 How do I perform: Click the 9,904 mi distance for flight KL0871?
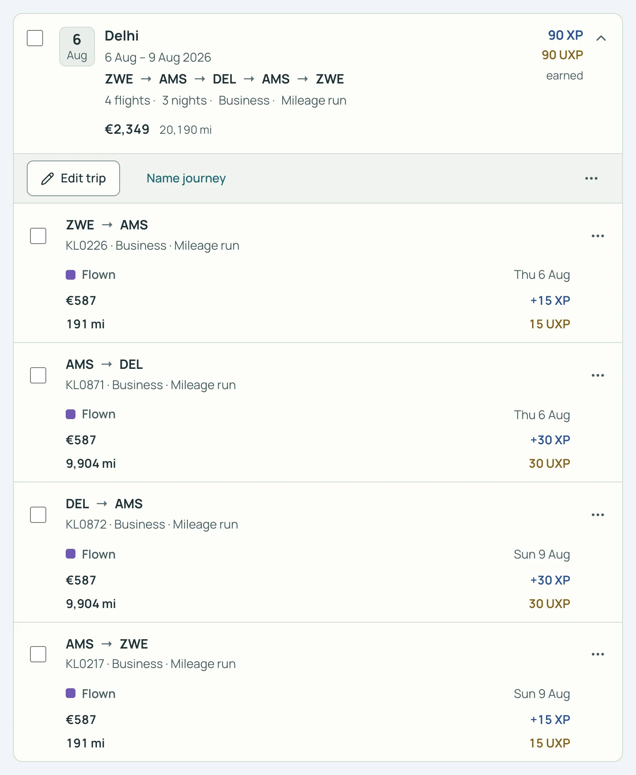[91, 463]
